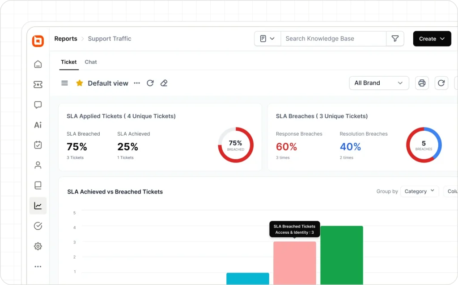Click the 25% SLA Achieved value

[127, 147]
